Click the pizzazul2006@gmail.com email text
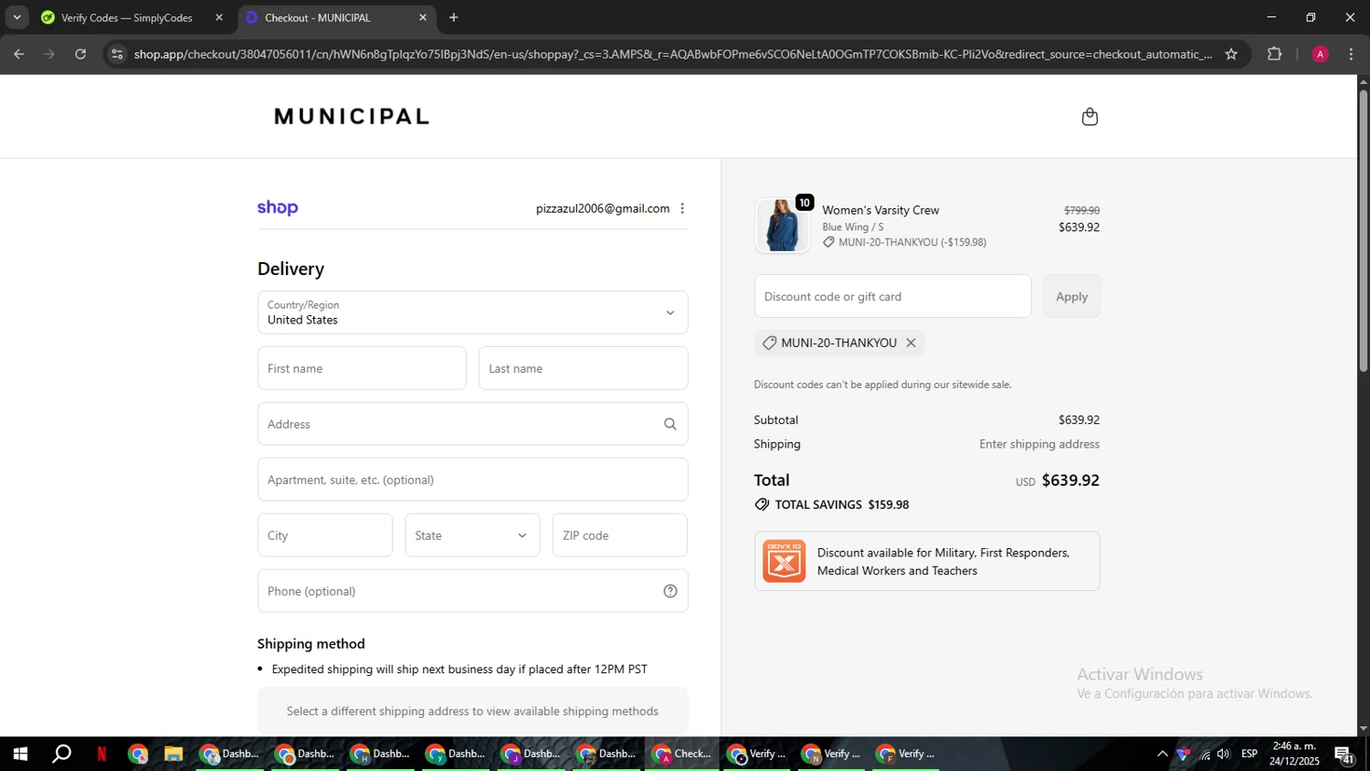The image size is (1370, 771). click(603, 208)
